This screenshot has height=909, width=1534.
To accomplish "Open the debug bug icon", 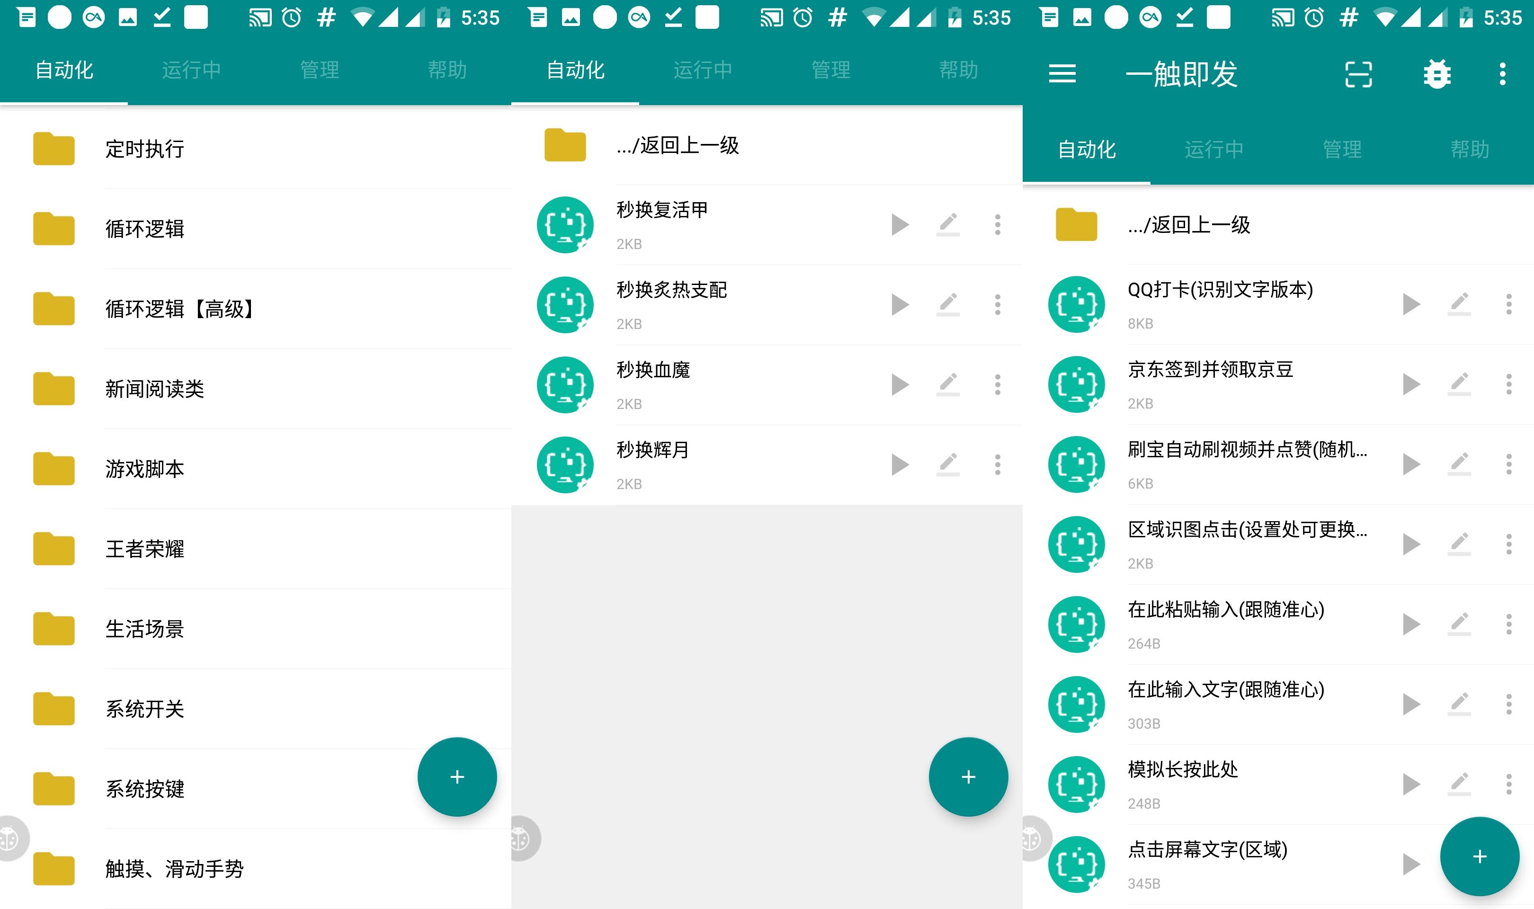I will tap(1436, 73).
